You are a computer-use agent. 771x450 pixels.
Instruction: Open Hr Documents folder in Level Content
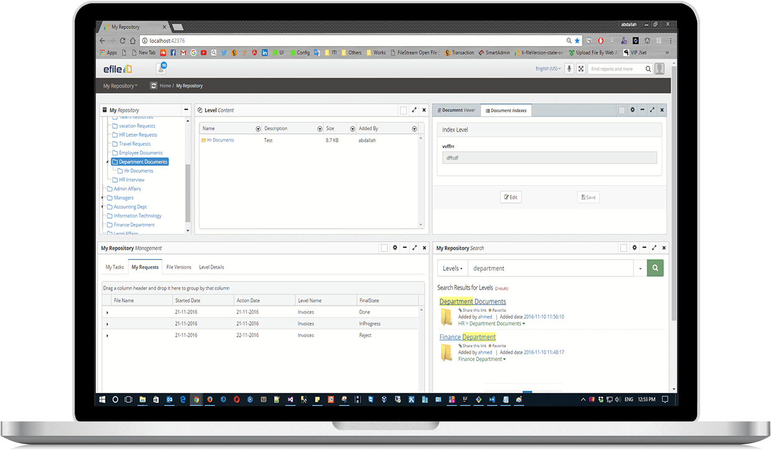coord(221,140)
